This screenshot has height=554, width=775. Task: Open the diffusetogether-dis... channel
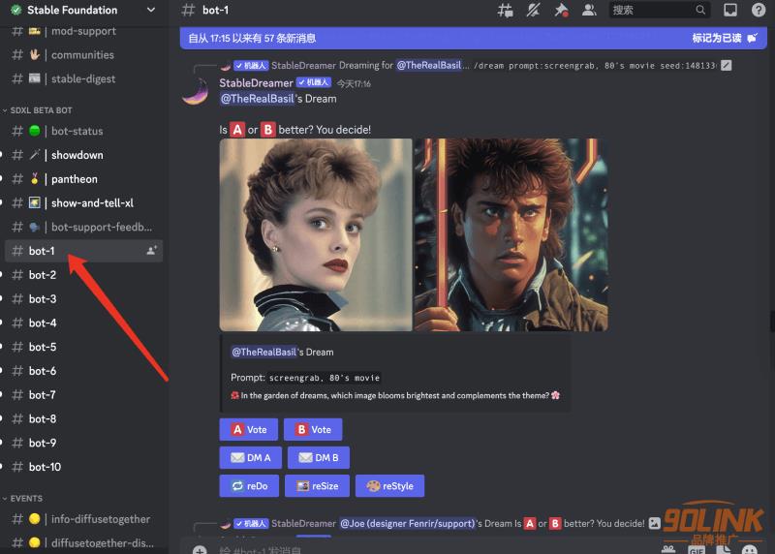pos(84,543)
